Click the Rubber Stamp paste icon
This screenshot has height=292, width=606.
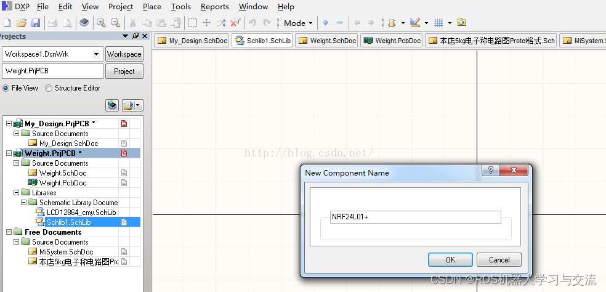[x=176, y=23]
